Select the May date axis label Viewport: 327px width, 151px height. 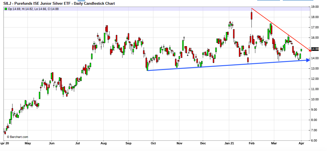(x=28, y=143)
